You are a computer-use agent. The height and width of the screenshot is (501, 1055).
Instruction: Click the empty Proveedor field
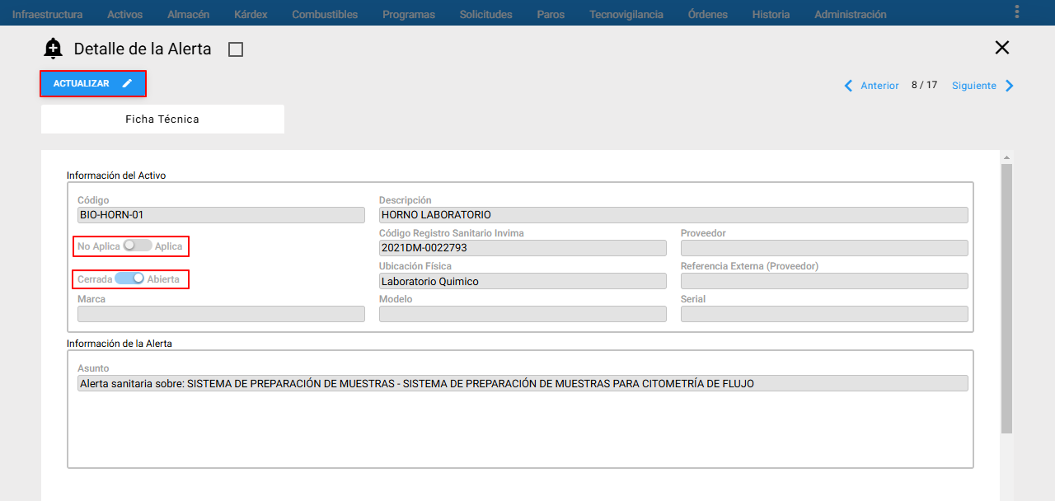point(824,248)
